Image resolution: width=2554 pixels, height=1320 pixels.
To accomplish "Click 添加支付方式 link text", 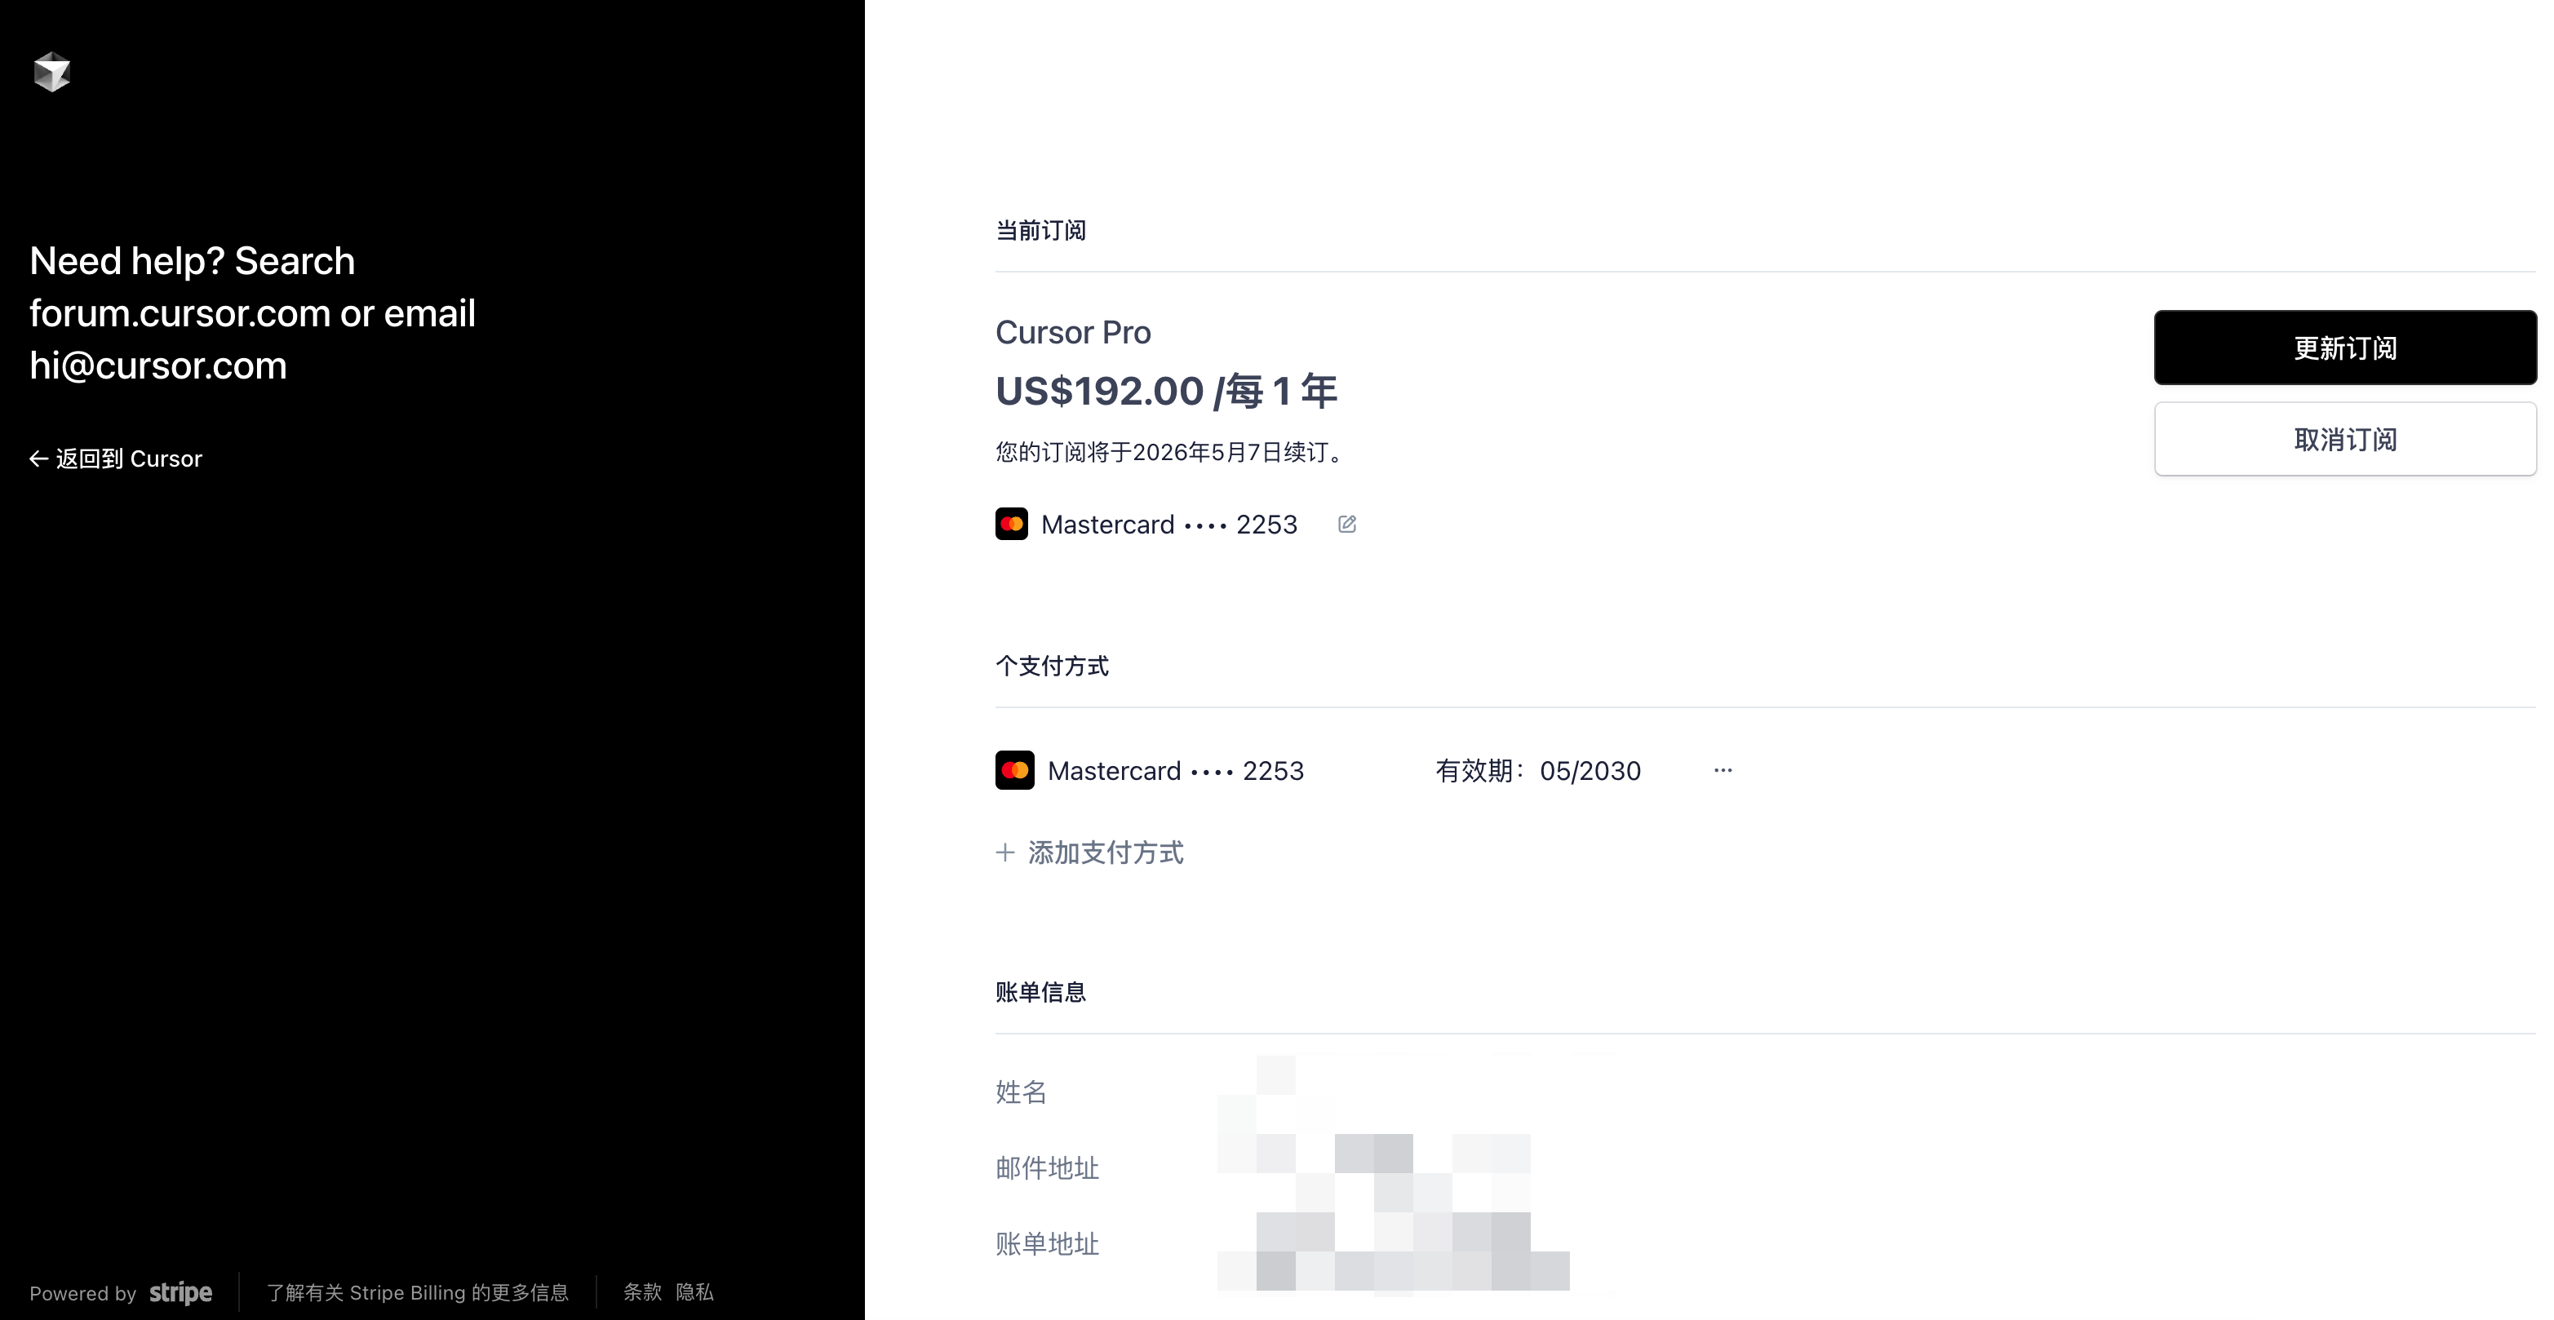I will tap(1106, 853).
